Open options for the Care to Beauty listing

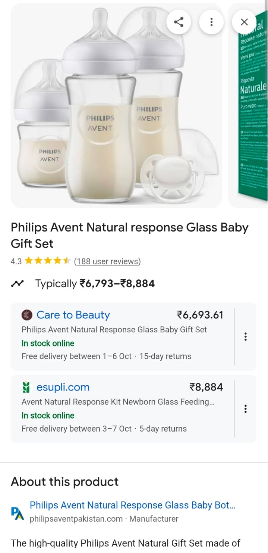(245, 336)
